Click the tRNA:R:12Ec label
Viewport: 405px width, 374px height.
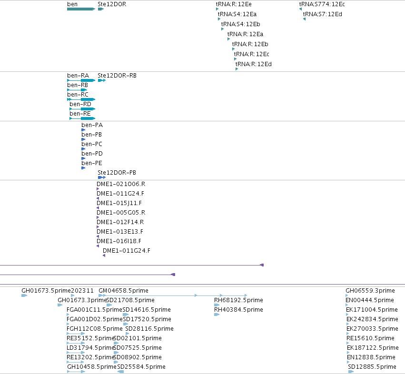pos(252,54)
